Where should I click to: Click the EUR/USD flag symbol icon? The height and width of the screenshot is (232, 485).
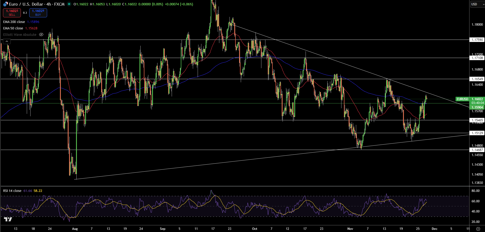pos(5,4)
